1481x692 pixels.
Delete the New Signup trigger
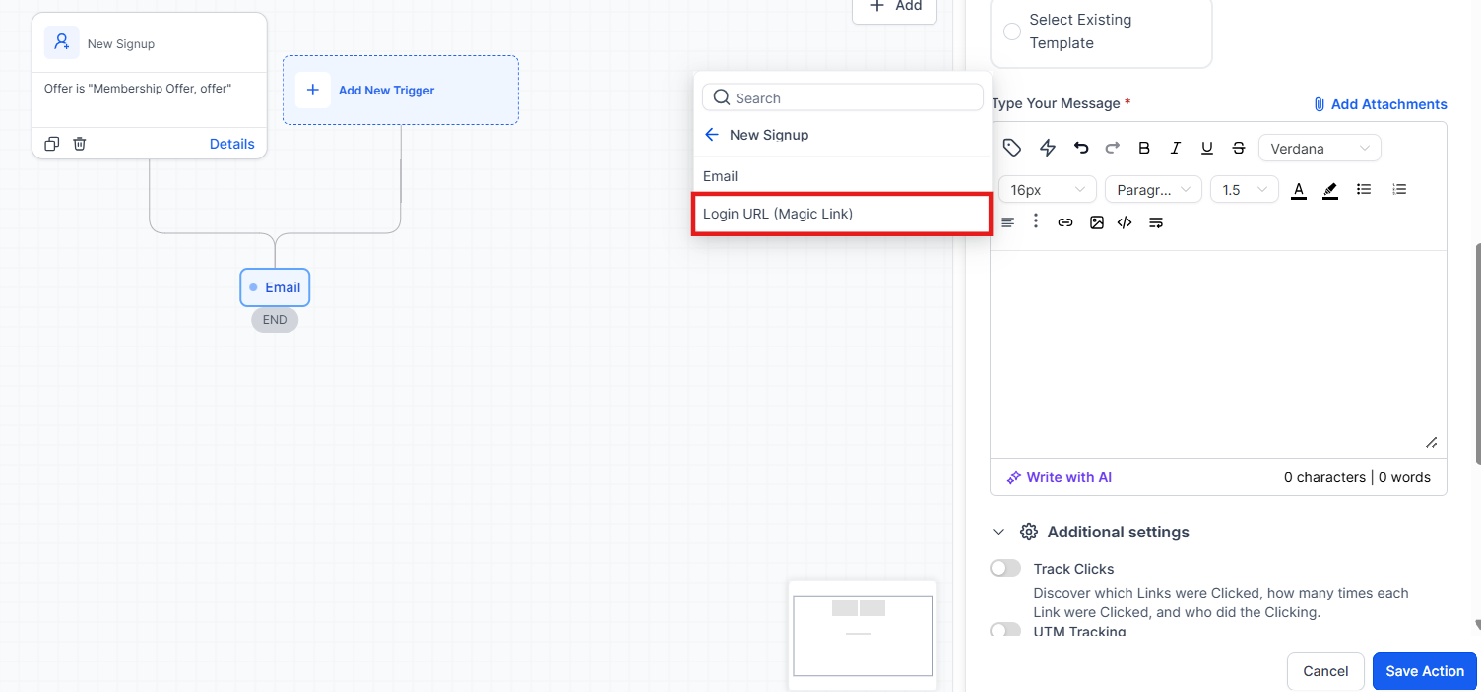tap(80, 144)
